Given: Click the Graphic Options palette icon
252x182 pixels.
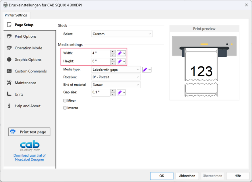Looking at the screenshot, I should (9, 60).
